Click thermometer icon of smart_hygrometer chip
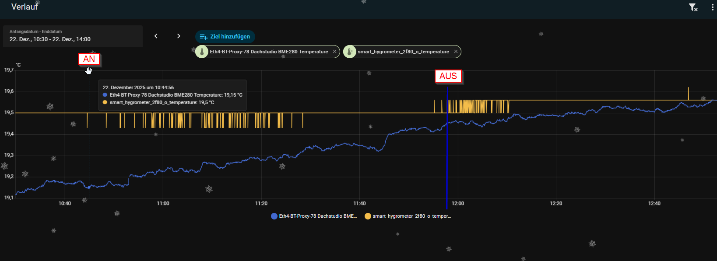Viewport: 717px width, 261px height. 349,52
